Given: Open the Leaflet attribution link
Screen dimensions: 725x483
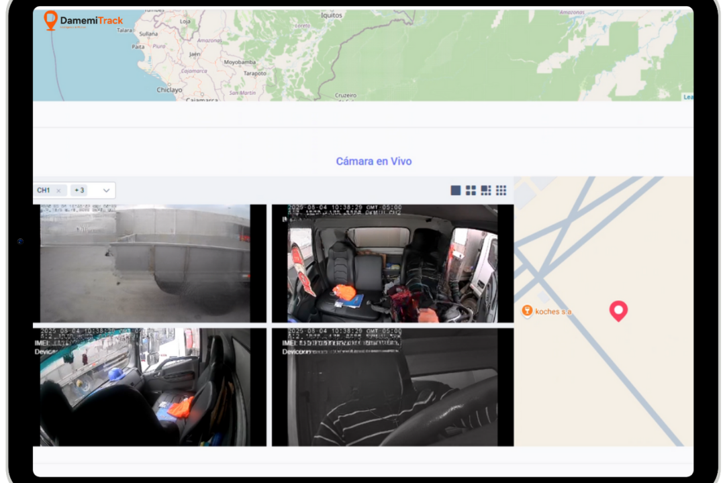Looking at the screenshot, I should (688, 97).
